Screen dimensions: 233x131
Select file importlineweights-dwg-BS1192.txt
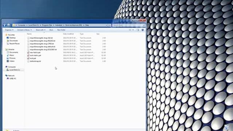43,41
